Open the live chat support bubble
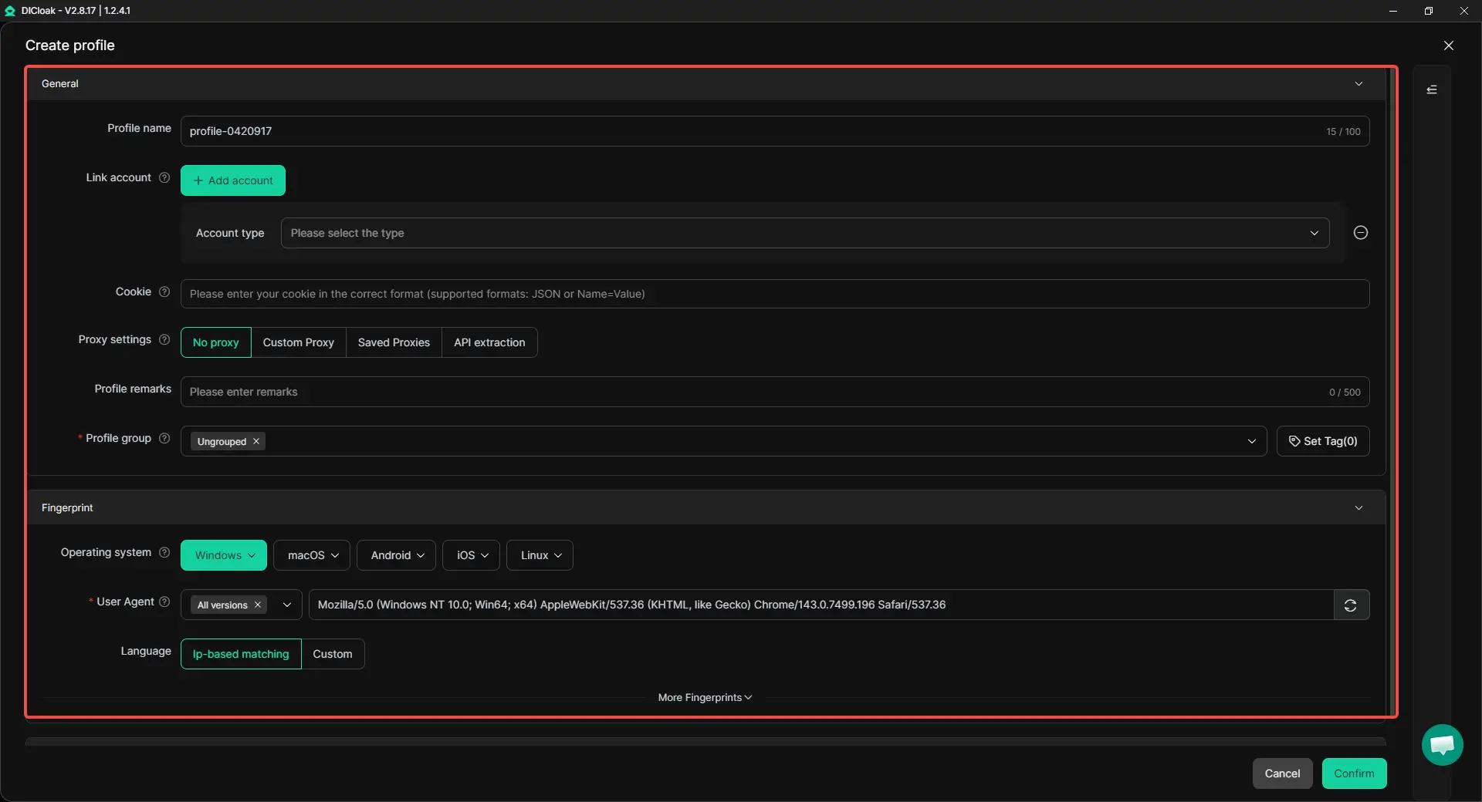The width and height of the screenshot is (1482, 802). tap(1441, 745)
